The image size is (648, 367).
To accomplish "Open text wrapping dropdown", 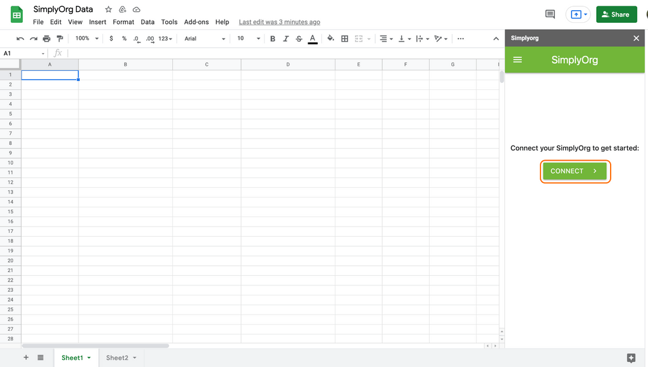I will (422, 39).
